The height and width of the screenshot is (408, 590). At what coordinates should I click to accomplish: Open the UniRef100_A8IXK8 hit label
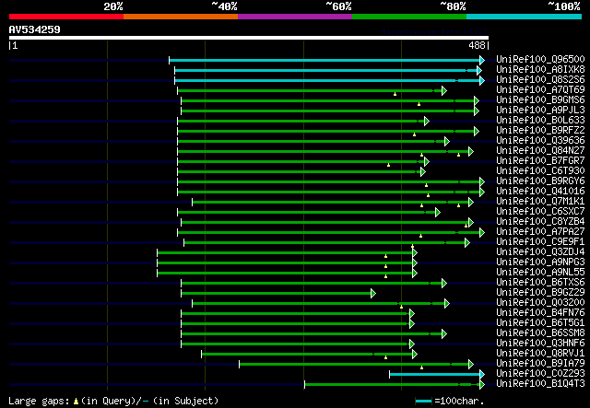coord(540,70)
